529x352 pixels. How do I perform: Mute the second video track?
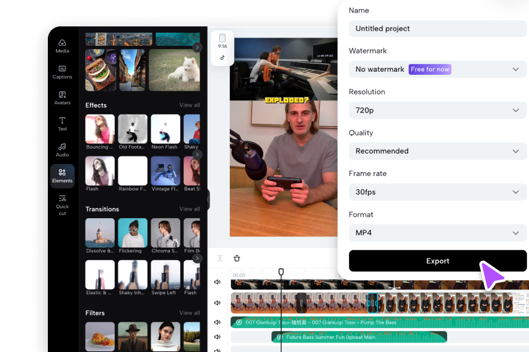point(217,303)
